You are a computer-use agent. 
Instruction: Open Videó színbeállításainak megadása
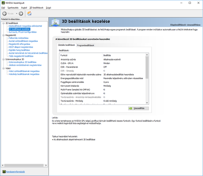pyautogui.click(x=24, y=71)
